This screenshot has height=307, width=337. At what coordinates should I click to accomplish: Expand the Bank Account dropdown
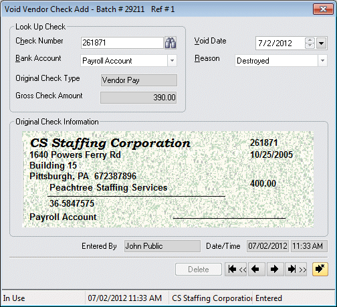(172, 61)
